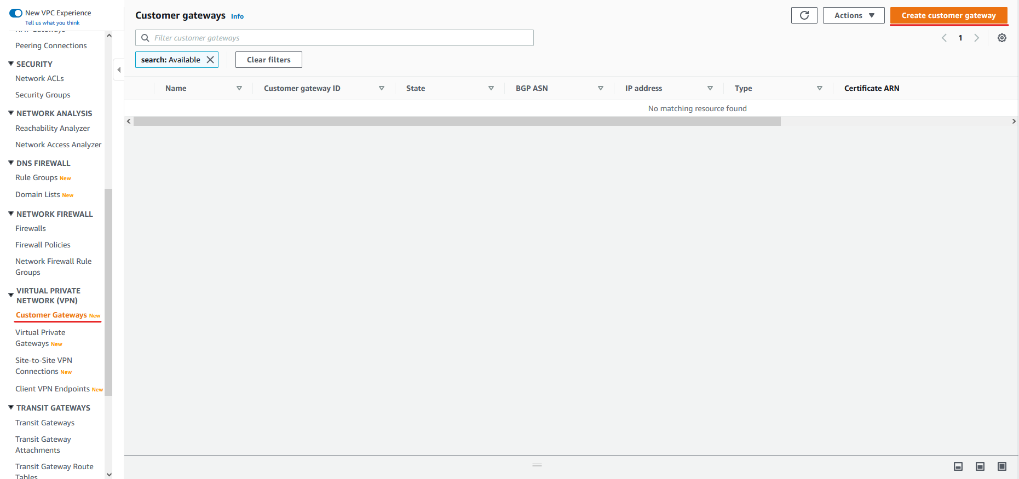Click the horizontal scrollbar right arrow
The width and height of the screenshot is (1019, 479).
(x=1014, y=121)
